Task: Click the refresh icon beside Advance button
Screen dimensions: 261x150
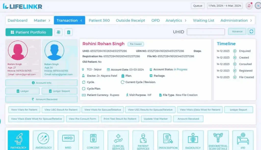Action: click(x=252, y=32)
